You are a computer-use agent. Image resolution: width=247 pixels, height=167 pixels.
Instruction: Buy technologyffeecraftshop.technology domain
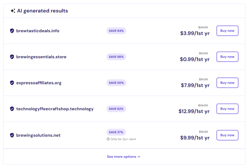[x=227, y=109]
